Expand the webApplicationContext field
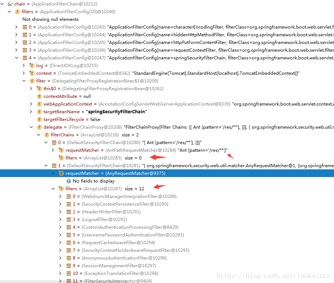Image resolution: width=334 pixels, height=283 pixels. (x=31, y=104)
